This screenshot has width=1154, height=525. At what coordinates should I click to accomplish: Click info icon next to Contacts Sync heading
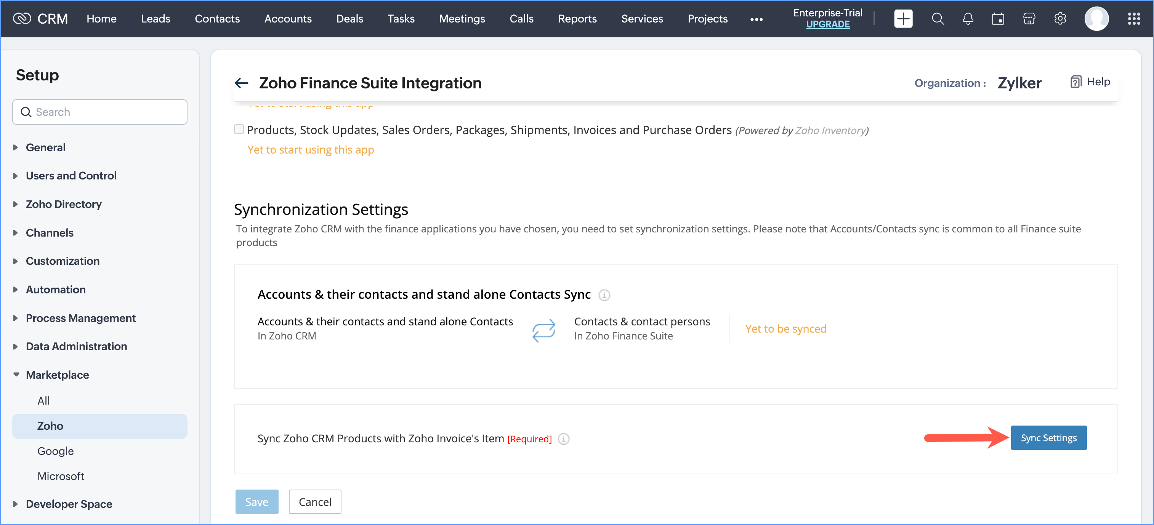click(x=604, y=295)
